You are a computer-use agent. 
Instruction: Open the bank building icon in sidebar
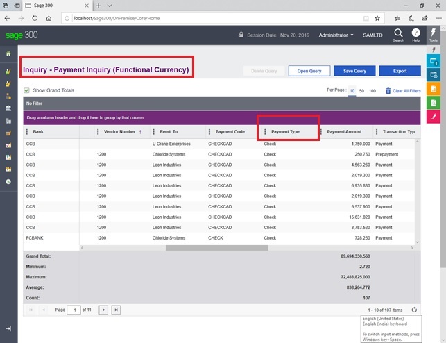(8, 108)
